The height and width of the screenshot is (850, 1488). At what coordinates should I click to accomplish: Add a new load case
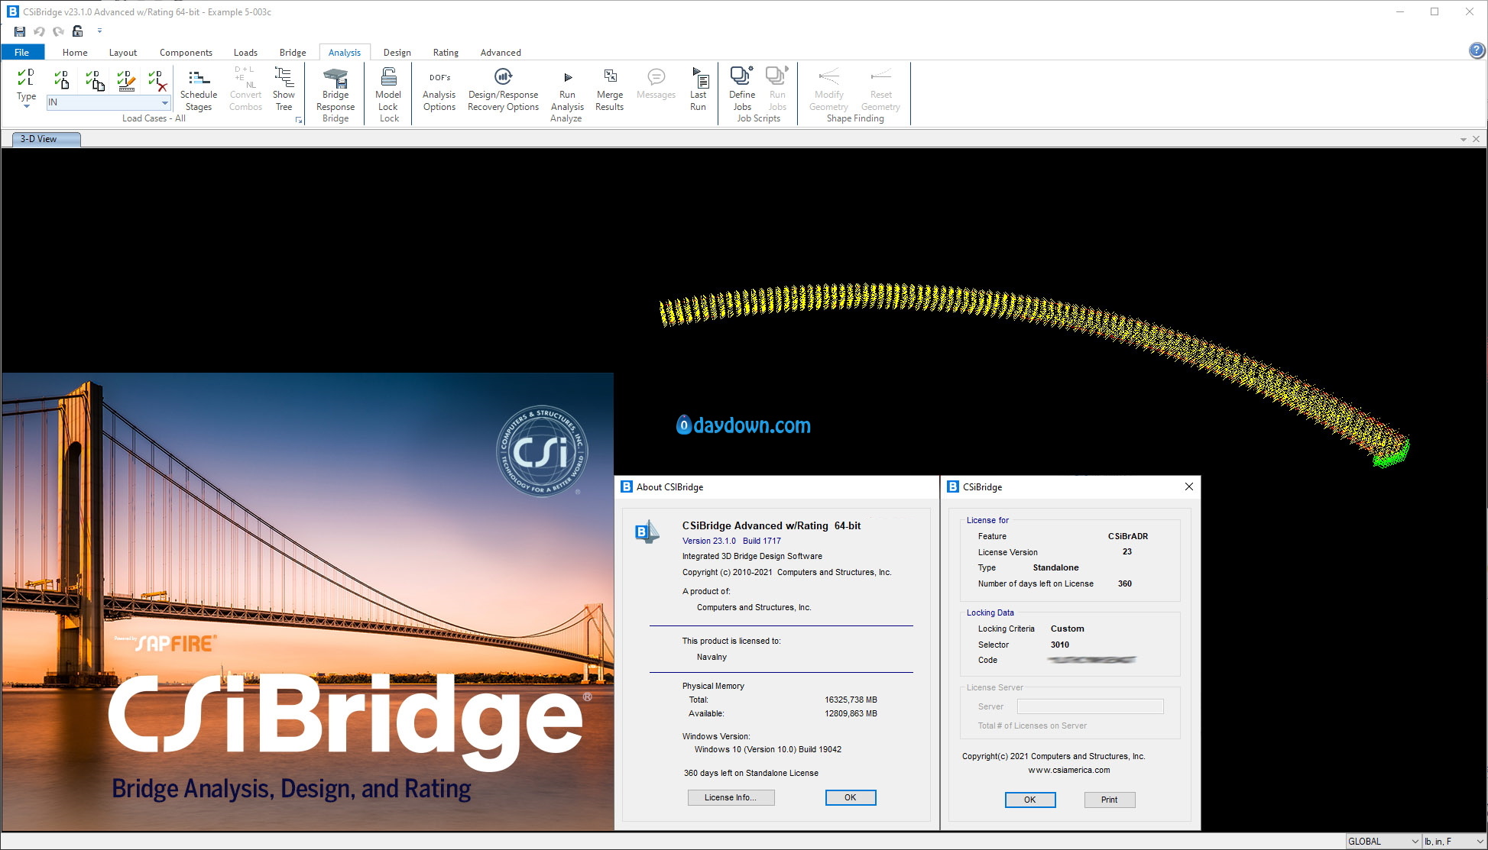tap(61, 79)
